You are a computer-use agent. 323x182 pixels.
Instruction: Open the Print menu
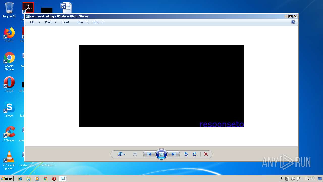point(48,22)
